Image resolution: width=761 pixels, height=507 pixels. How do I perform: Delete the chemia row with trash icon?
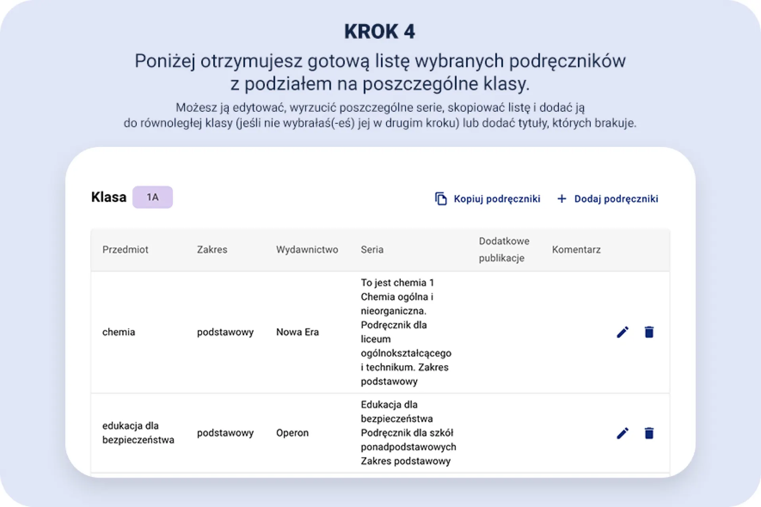click(649, 332)
